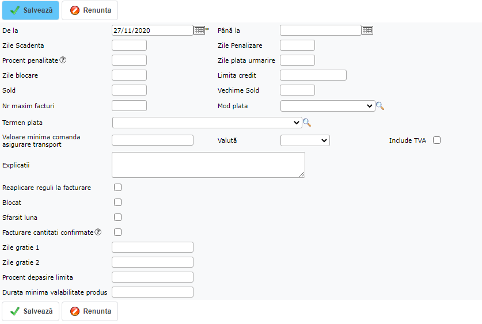Open the Valută currency dropdown
The image size is (482, 324).
pyautogui.click(x=305, y=140)
